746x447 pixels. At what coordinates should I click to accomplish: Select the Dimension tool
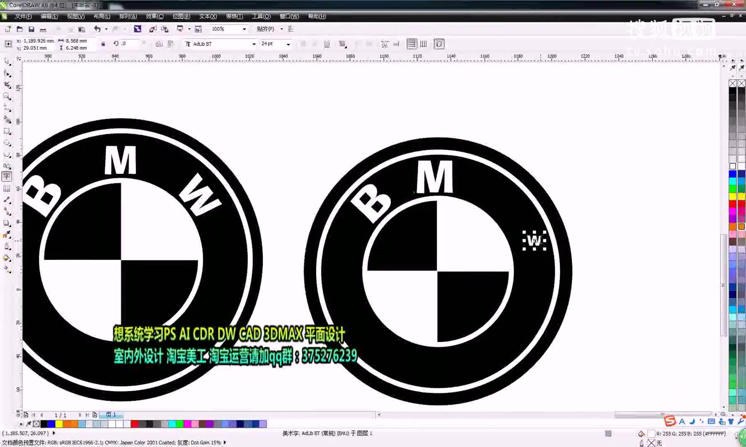coord(7,200)
